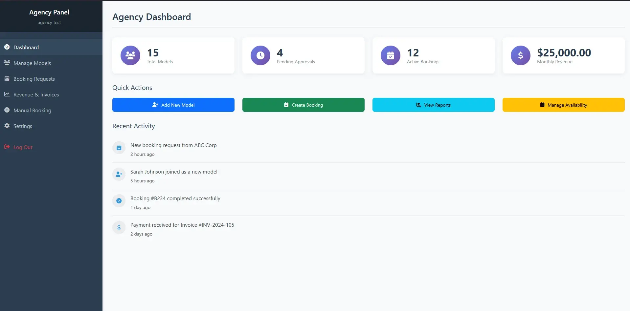
Task: Open the Payment received for Invoice entry
Action: tap(182, 225)
